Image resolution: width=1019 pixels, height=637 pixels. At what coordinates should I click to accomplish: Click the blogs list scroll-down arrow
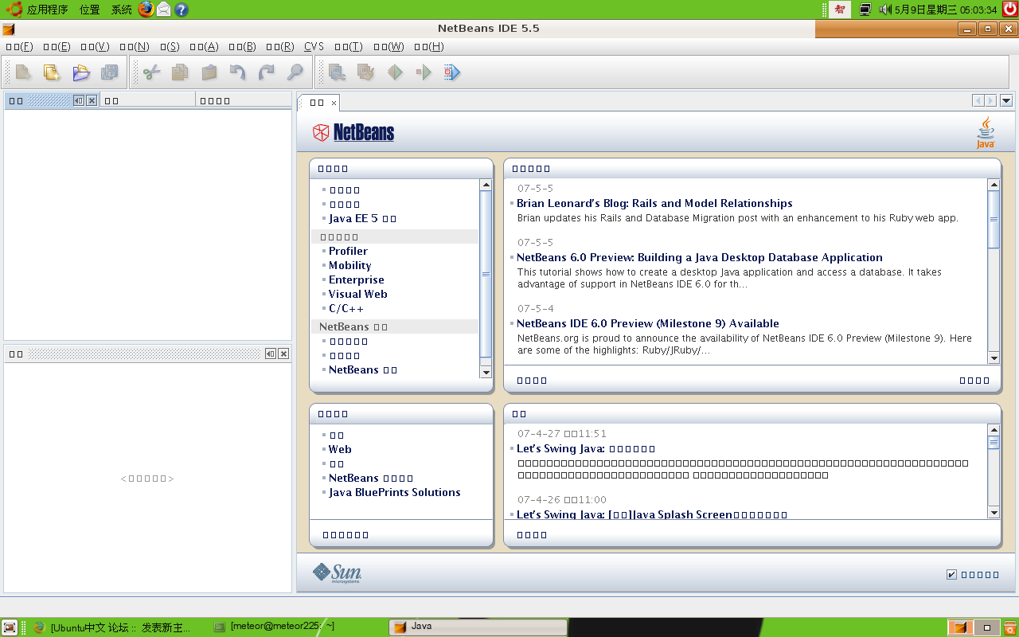click(x=994, y=512)
